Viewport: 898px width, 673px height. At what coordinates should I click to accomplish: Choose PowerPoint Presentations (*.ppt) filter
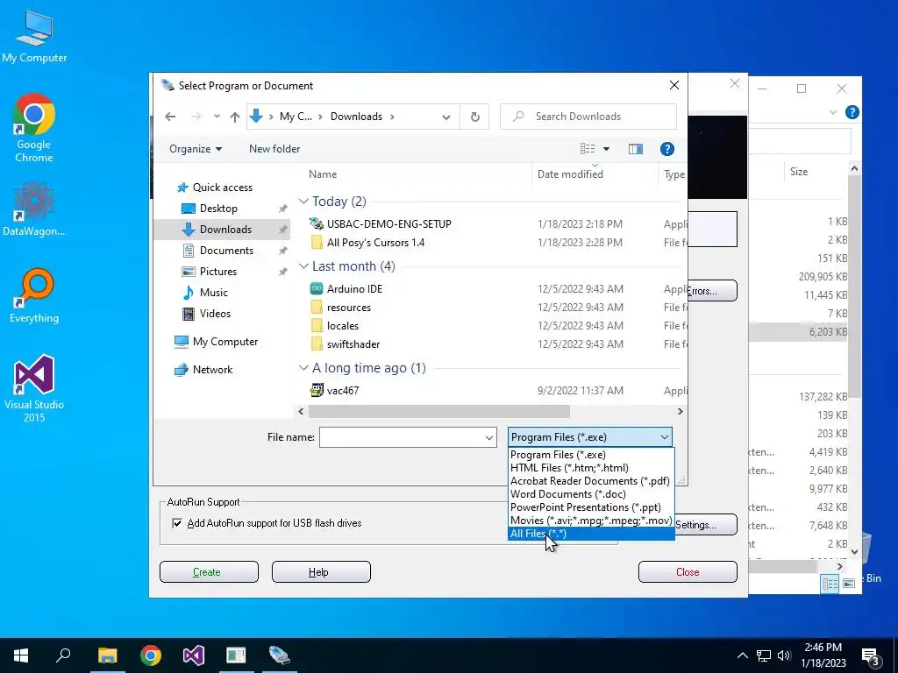(x=591, y=507)
